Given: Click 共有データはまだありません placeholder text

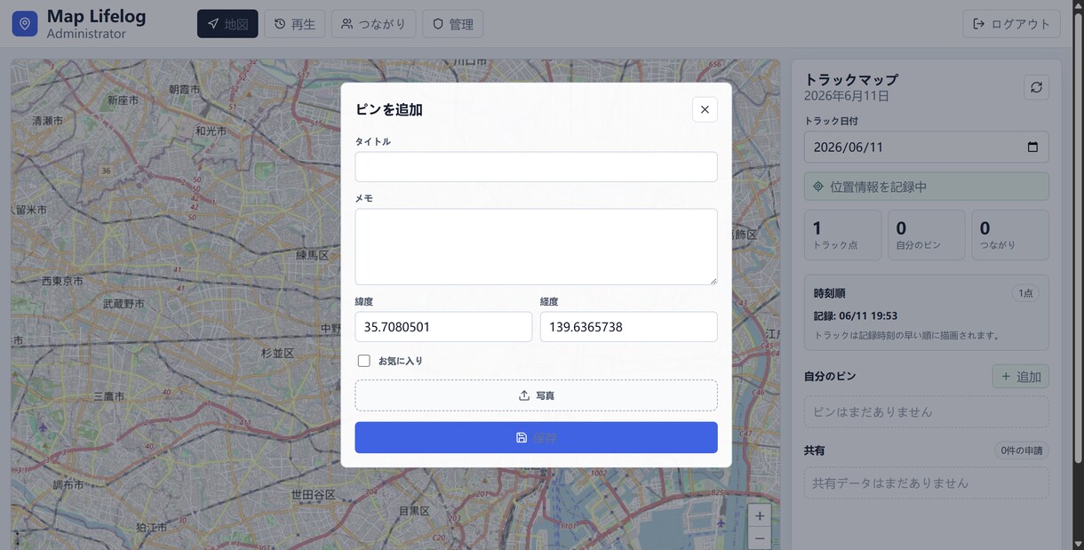Looking at the screenshot, I should tap(890, 483).
